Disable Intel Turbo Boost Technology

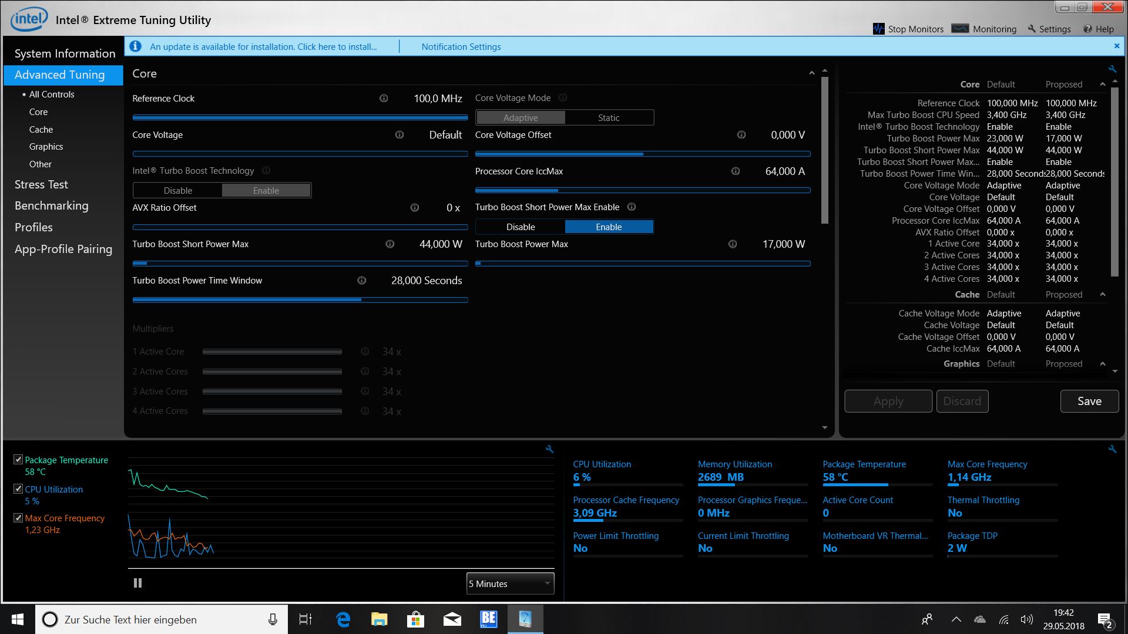point(178,191)
